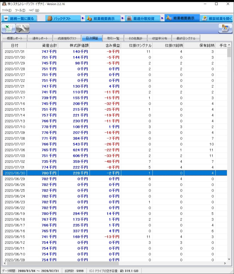This screenshot has width=234, height=274.
Task: Open 最適分散投資 calculator step
Action: (x=141, y=18)
